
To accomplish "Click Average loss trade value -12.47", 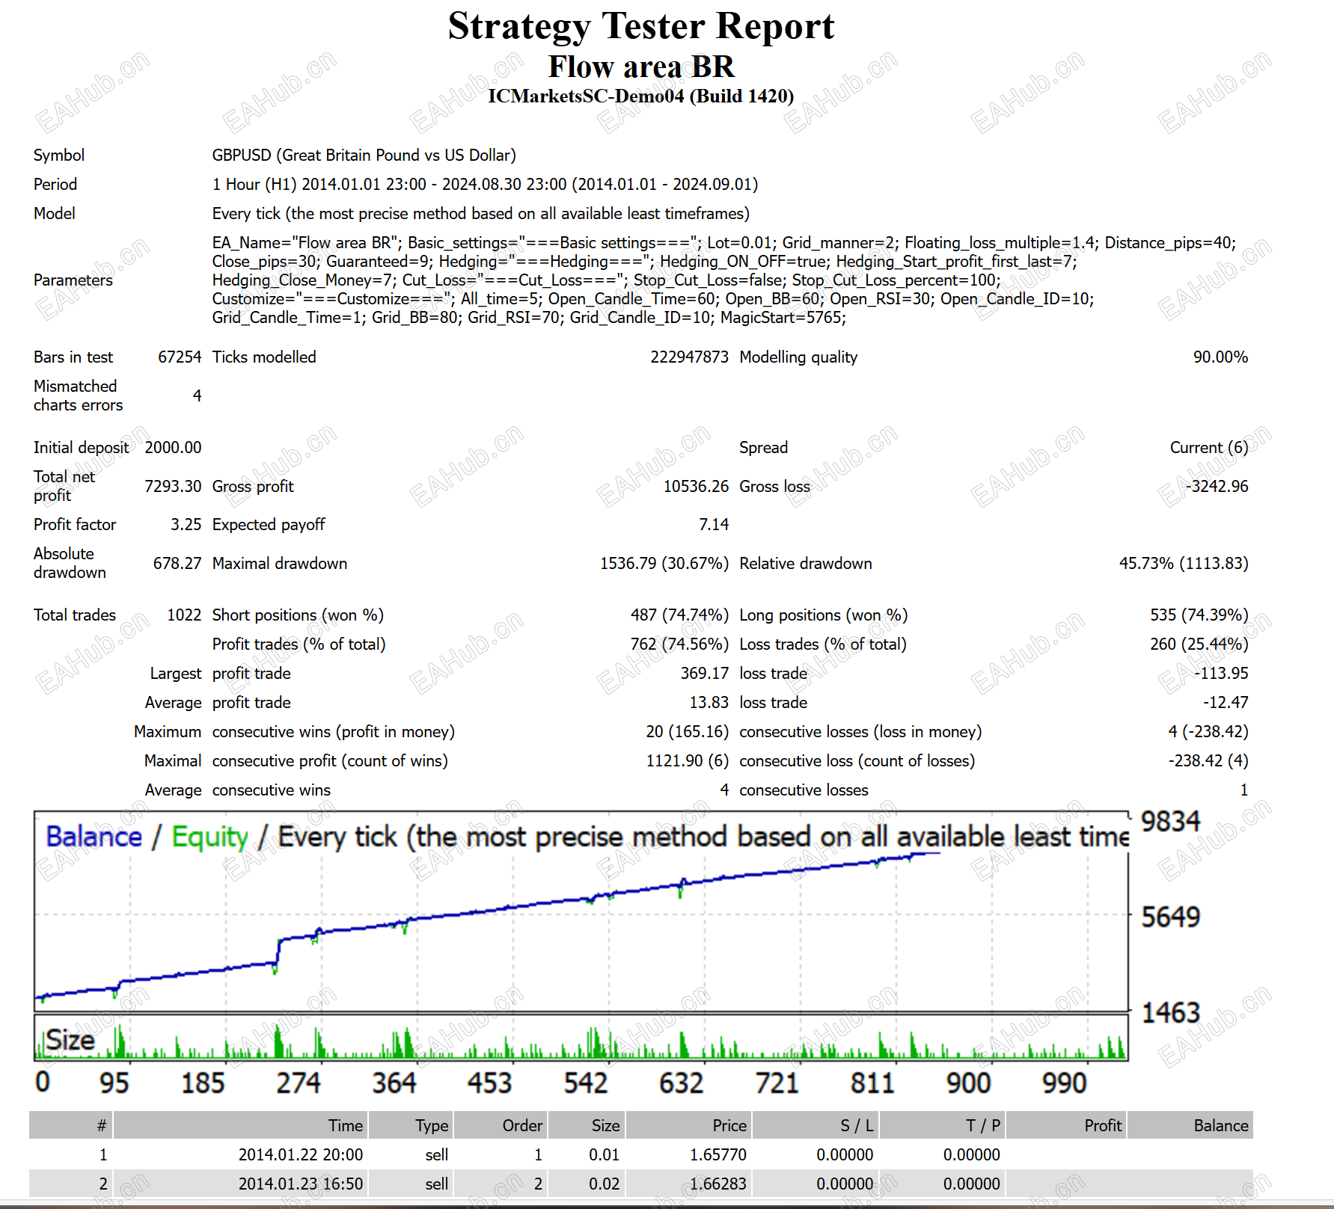I will [1226, 702].
